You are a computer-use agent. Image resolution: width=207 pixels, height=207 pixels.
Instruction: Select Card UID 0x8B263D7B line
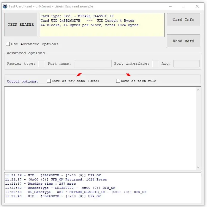point(87,21)
